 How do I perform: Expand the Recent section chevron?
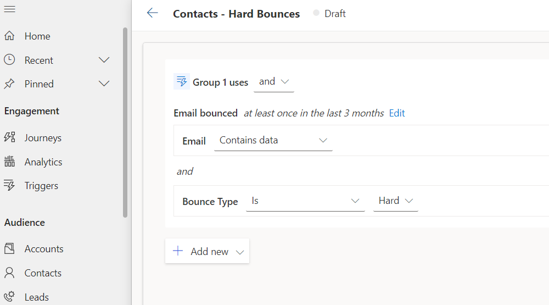(x=104, y=60)
